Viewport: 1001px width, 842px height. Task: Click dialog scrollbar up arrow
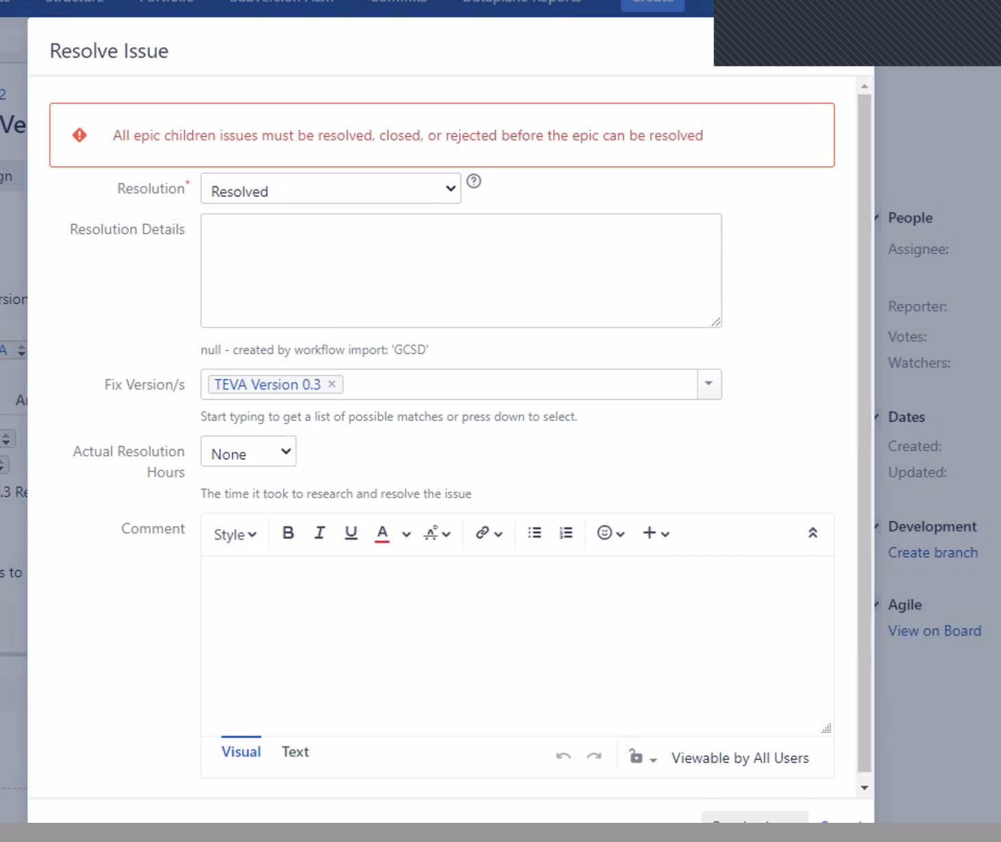point(865,86)
